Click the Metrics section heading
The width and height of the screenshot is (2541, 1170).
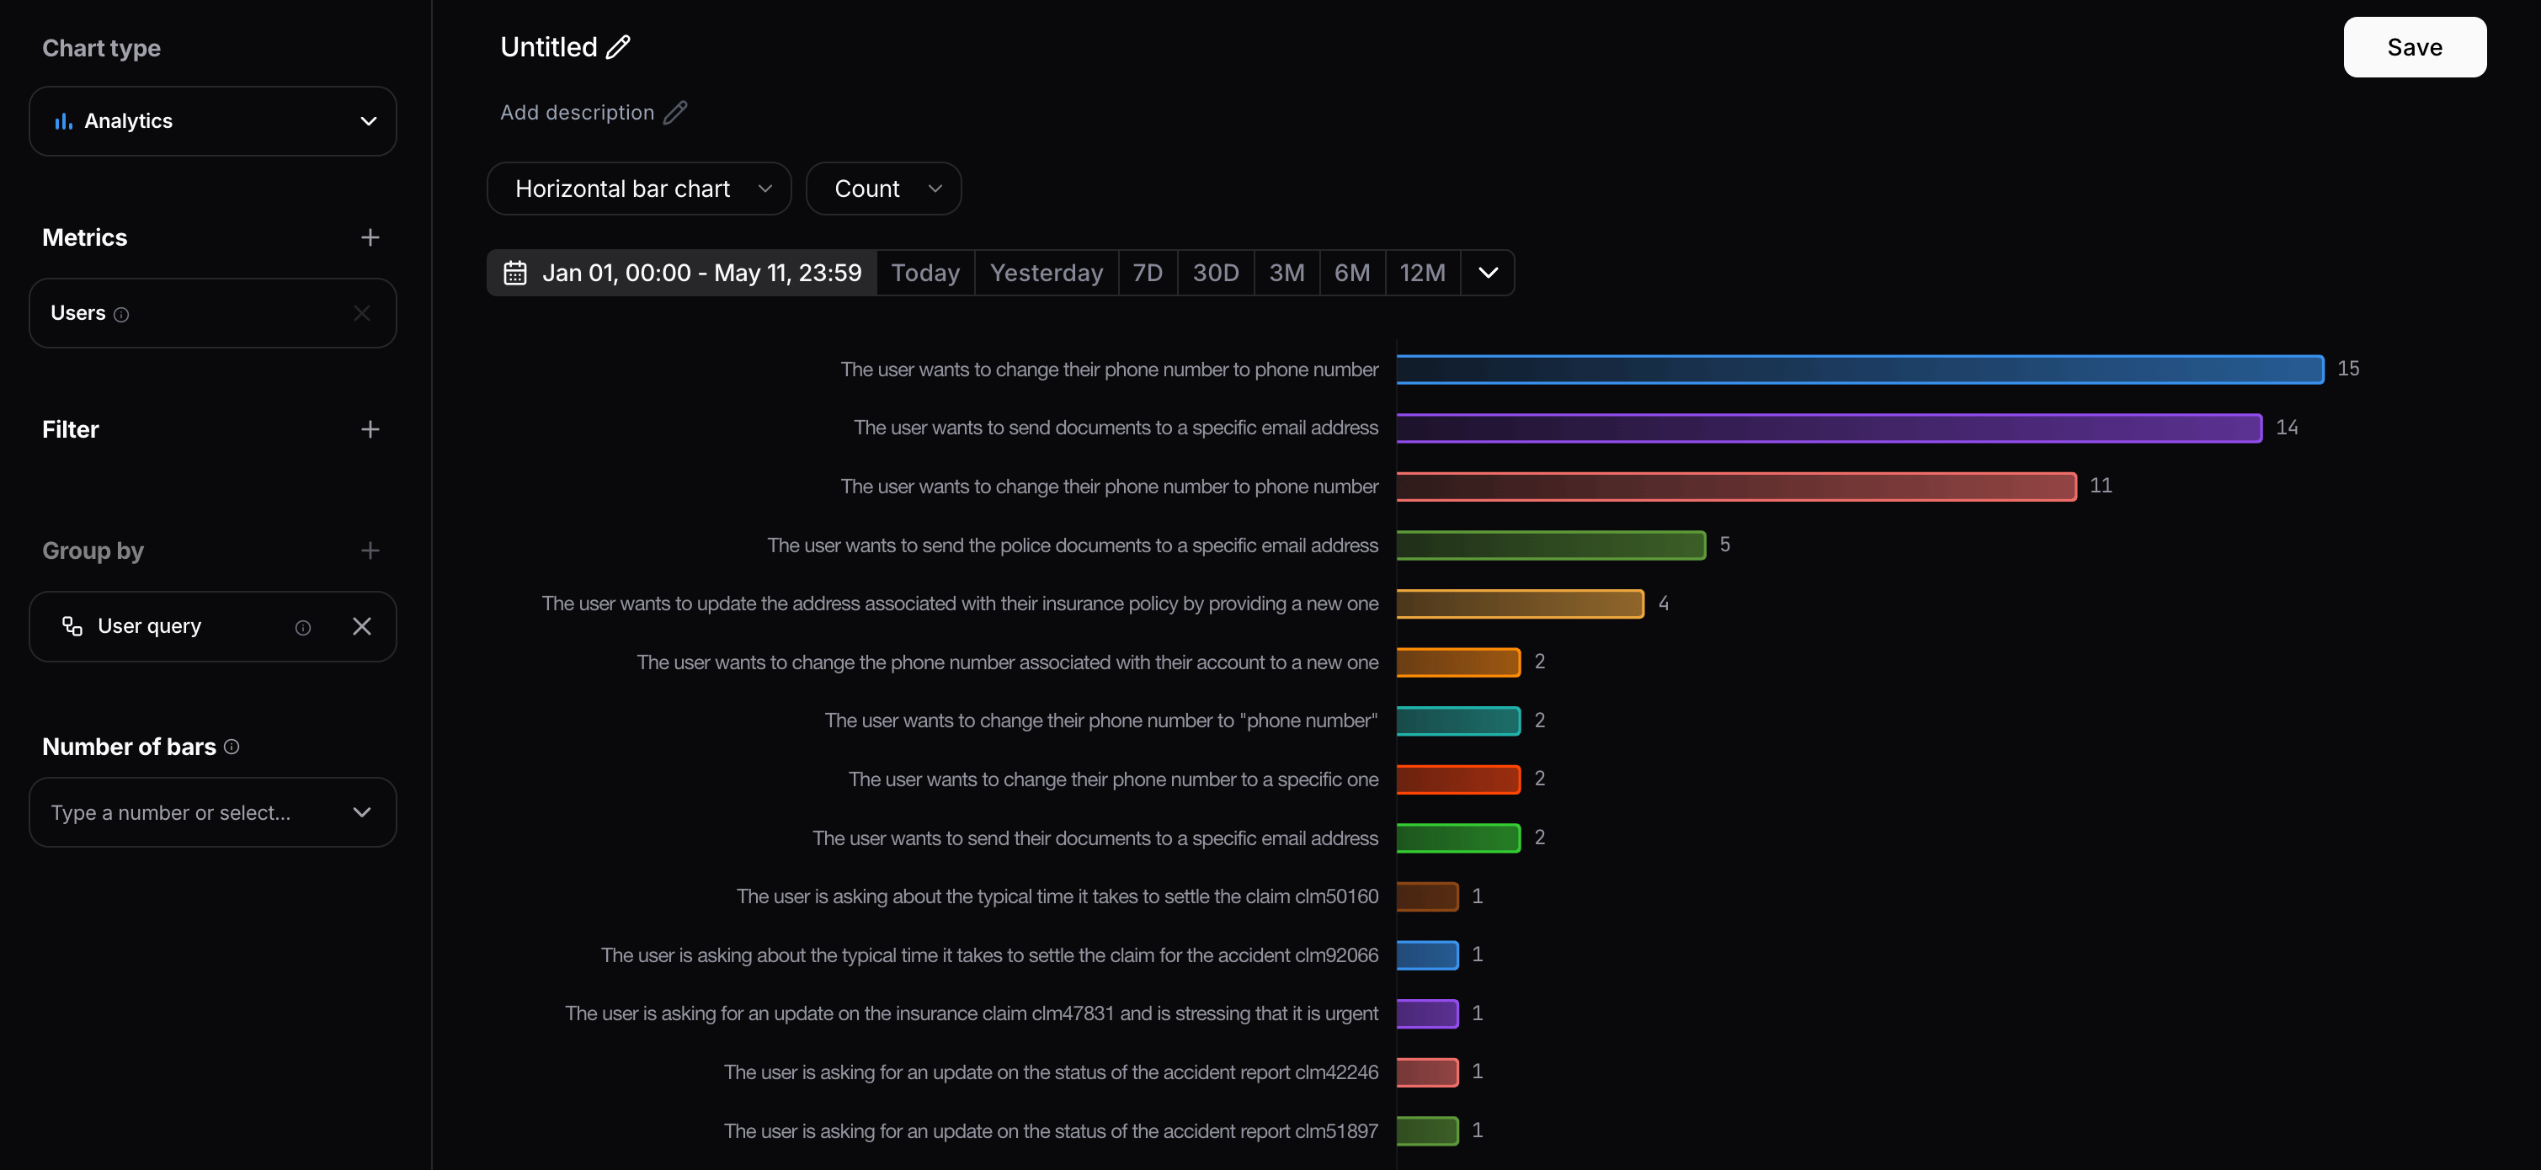[x=85, y=237]
